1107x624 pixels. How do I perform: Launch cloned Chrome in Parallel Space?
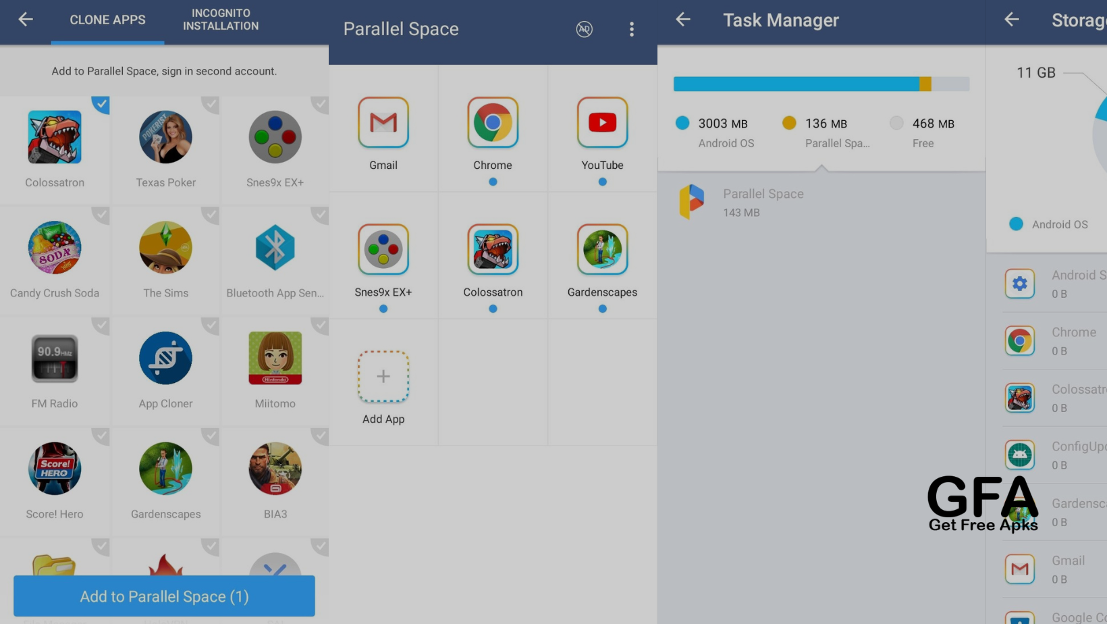(x=493, y=122)
